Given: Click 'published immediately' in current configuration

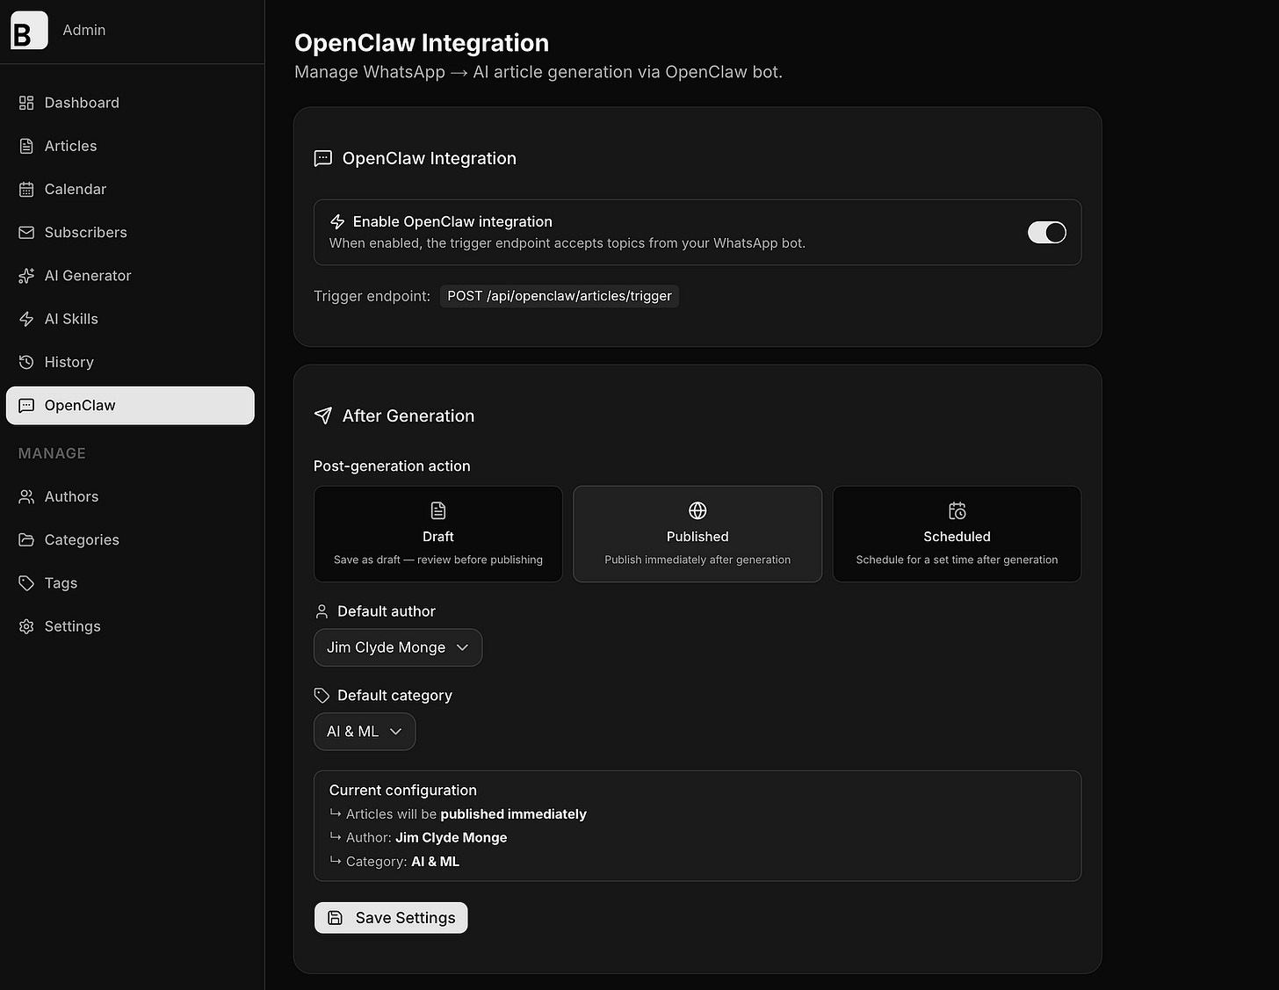Looking at the screenshot, I should [x=514, y=814].
